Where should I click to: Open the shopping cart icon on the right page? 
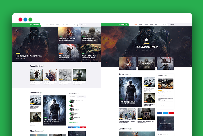[x=166, y=24]
